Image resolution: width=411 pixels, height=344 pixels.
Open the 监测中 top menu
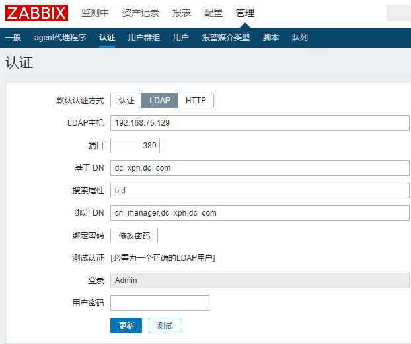coord(95,13)
